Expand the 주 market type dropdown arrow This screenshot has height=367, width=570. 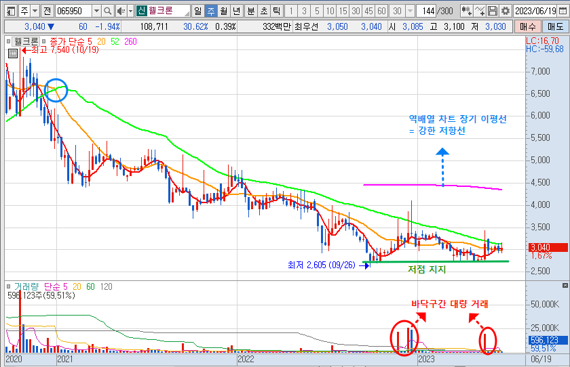click(35, 11)
